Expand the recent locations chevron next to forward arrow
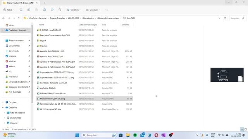The width and height of the screenshot is (248, 139). click(14, 18)
